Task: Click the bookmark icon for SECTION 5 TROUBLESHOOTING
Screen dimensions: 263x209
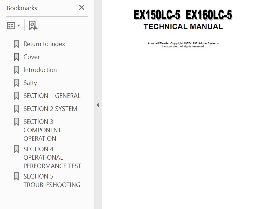Action: click(x=16, y=177)
